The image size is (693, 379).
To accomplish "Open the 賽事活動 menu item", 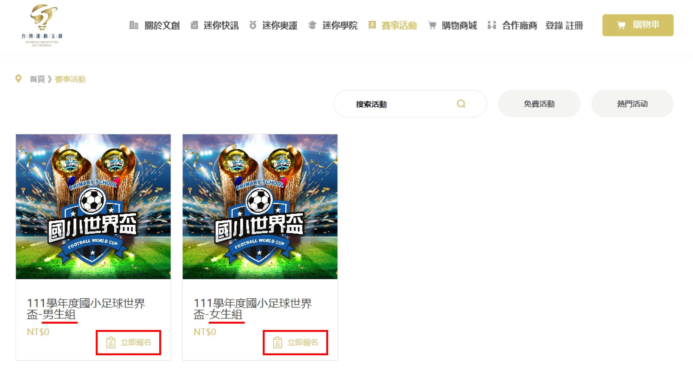I will [399, 25].
